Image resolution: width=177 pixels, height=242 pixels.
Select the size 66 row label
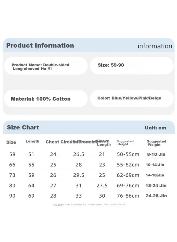pyautogui.click(x=12, y=165)
